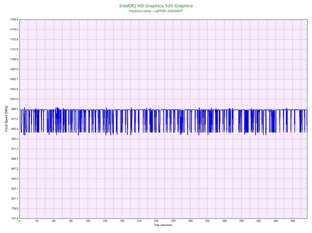
Task: Click the 955.4 y-axis value
Action: 14,129
